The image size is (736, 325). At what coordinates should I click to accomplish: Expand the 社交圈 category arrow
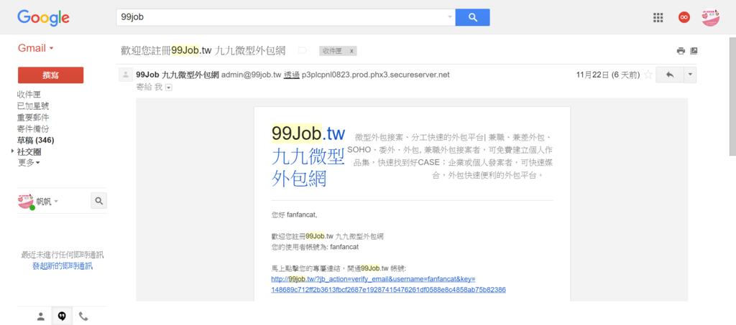tap(12, 151)
